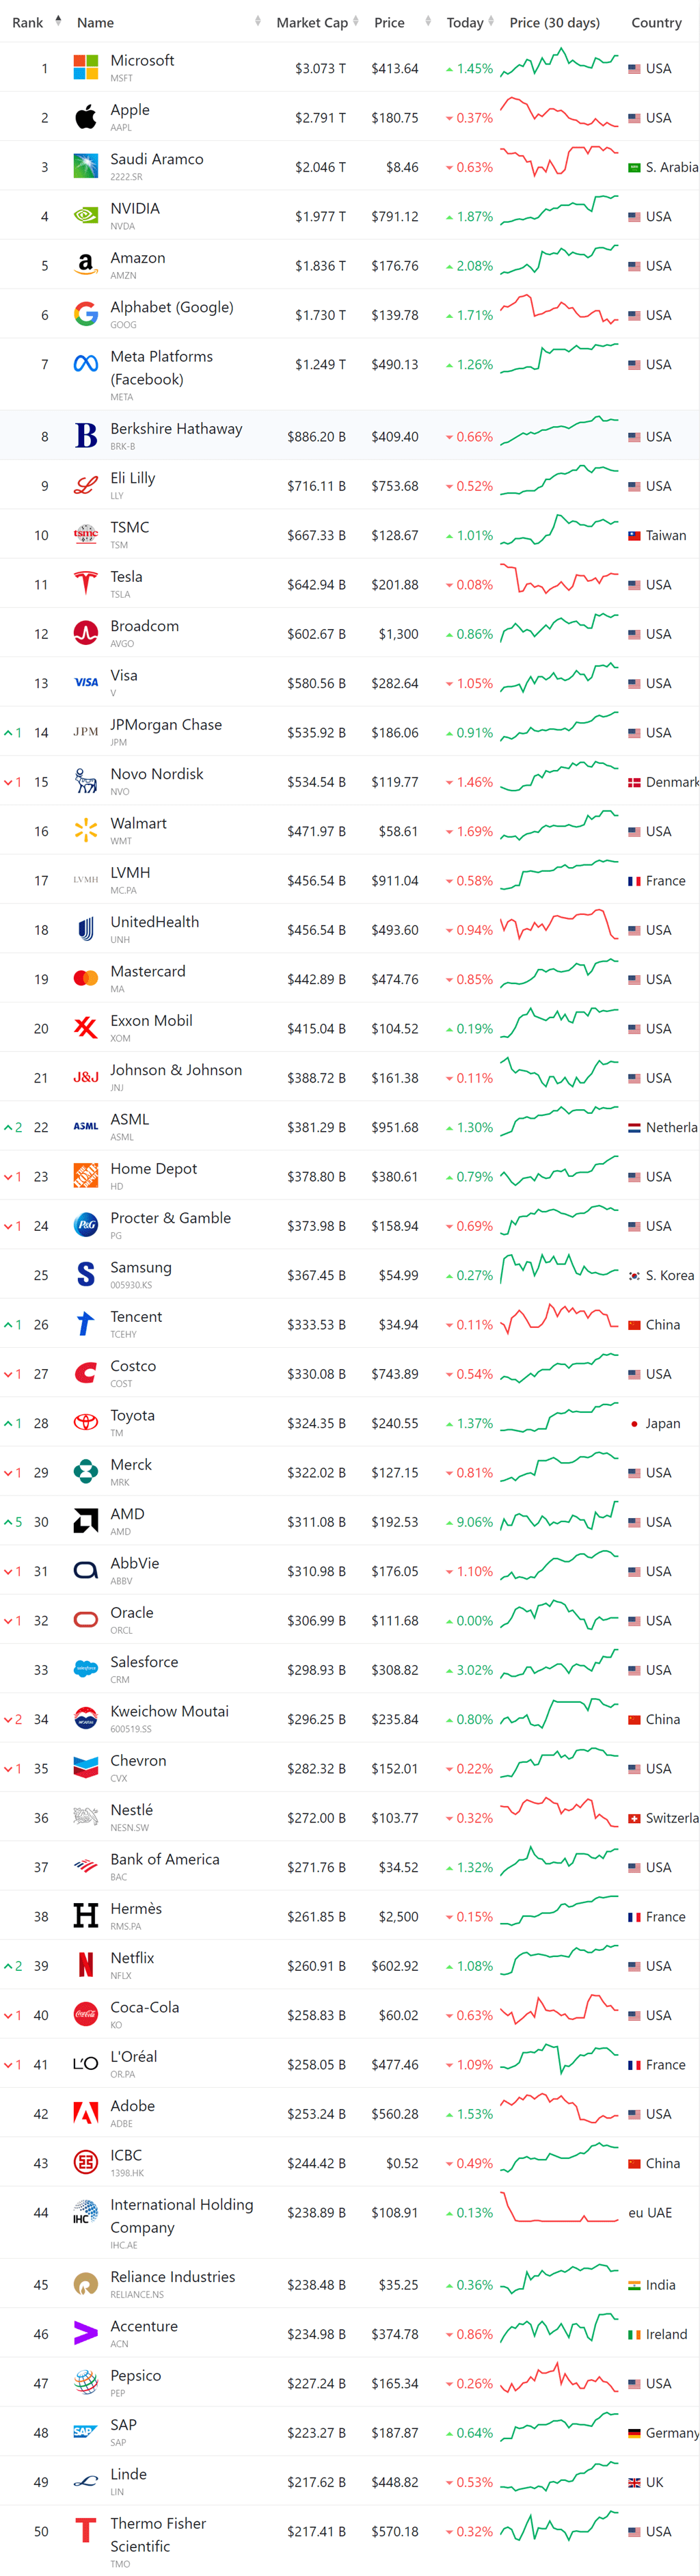Click the Samsung logo icon

click(86, 1274)
